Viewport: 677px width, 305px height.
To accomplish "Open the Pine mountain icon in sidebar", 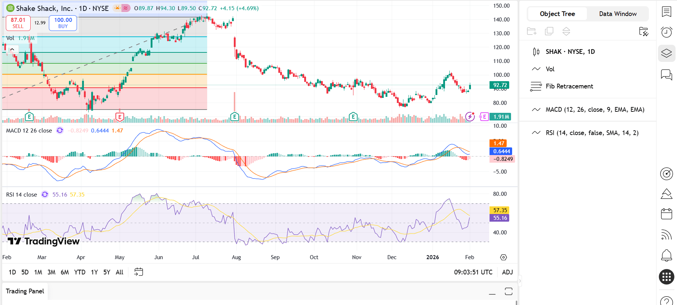I will coord(666,194).
